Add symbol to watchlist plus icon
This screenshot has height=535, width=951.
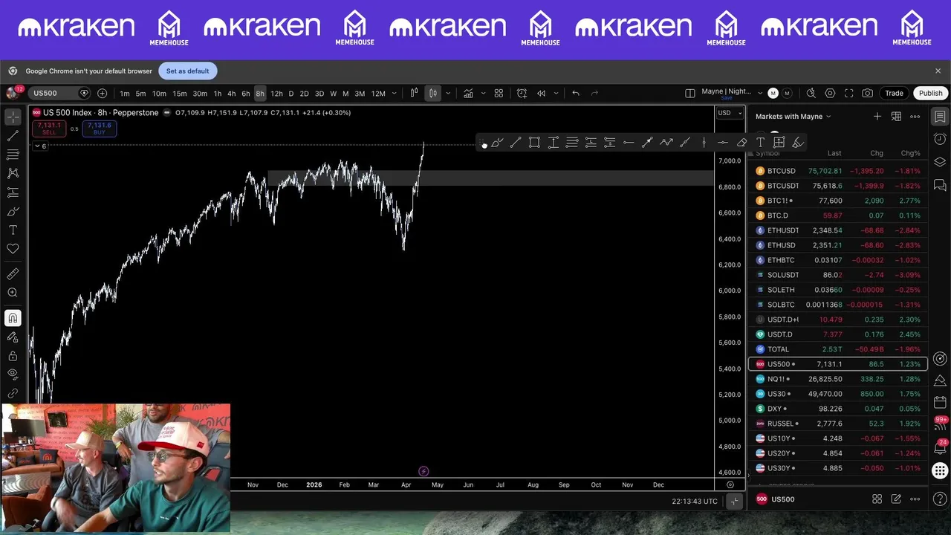tap(877, 117)
